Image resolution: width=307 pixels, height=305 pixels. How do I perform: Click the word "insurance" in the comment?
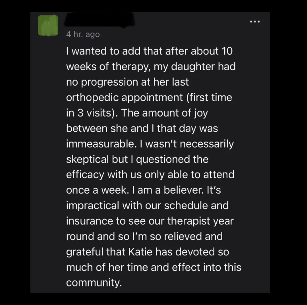pos(90,221)
